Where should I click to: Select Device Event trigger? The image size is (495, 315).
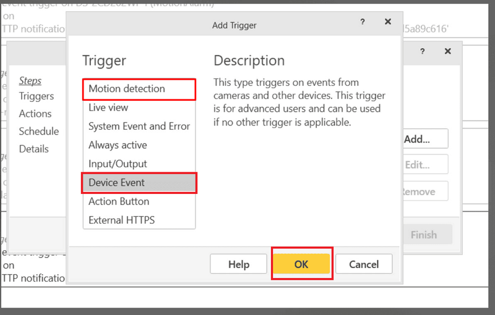139,183
